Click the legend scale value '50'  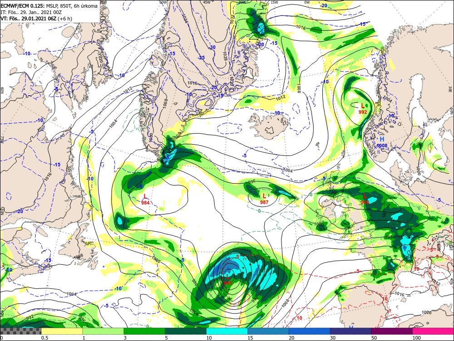click(x=374, y=337)
